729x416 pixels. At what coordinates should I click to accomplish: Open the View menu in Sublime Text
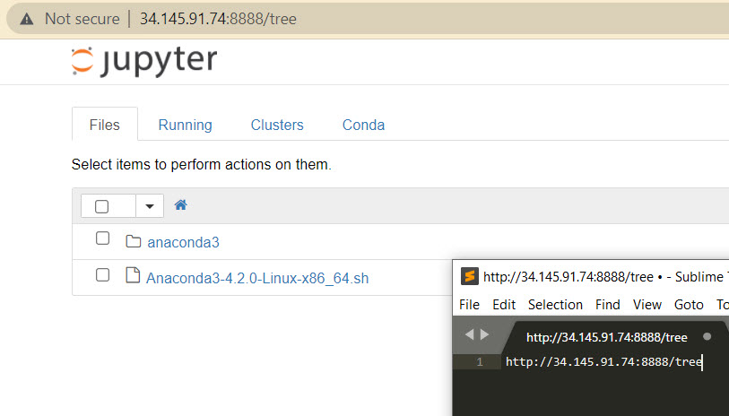pyautogui.click(x=647, y=305)
